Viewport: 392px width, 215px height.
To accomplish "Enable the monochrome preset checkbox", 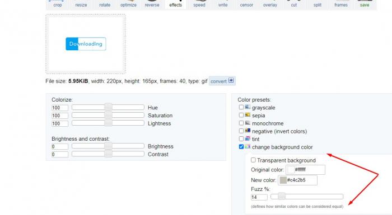I will [241, 123].
